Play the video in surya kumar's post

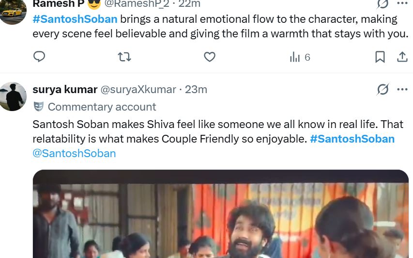(220, 216)
